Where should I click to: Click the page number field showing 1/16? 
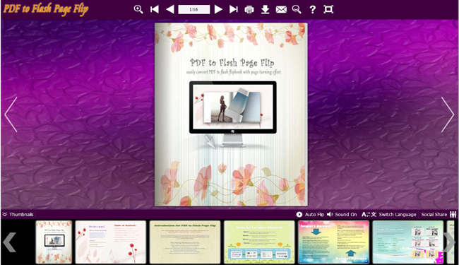coord(193,9)
